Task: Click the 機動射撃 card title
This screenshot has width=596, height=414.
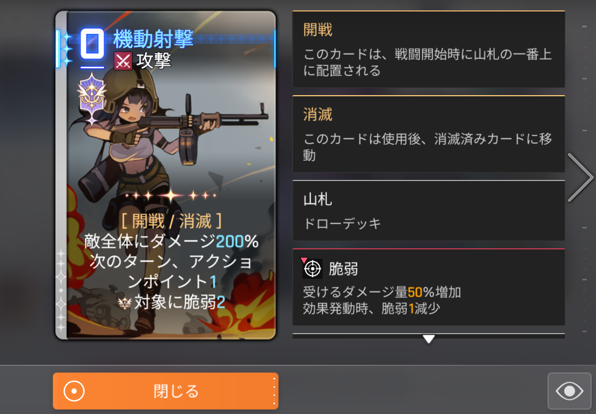Action: 153,39
